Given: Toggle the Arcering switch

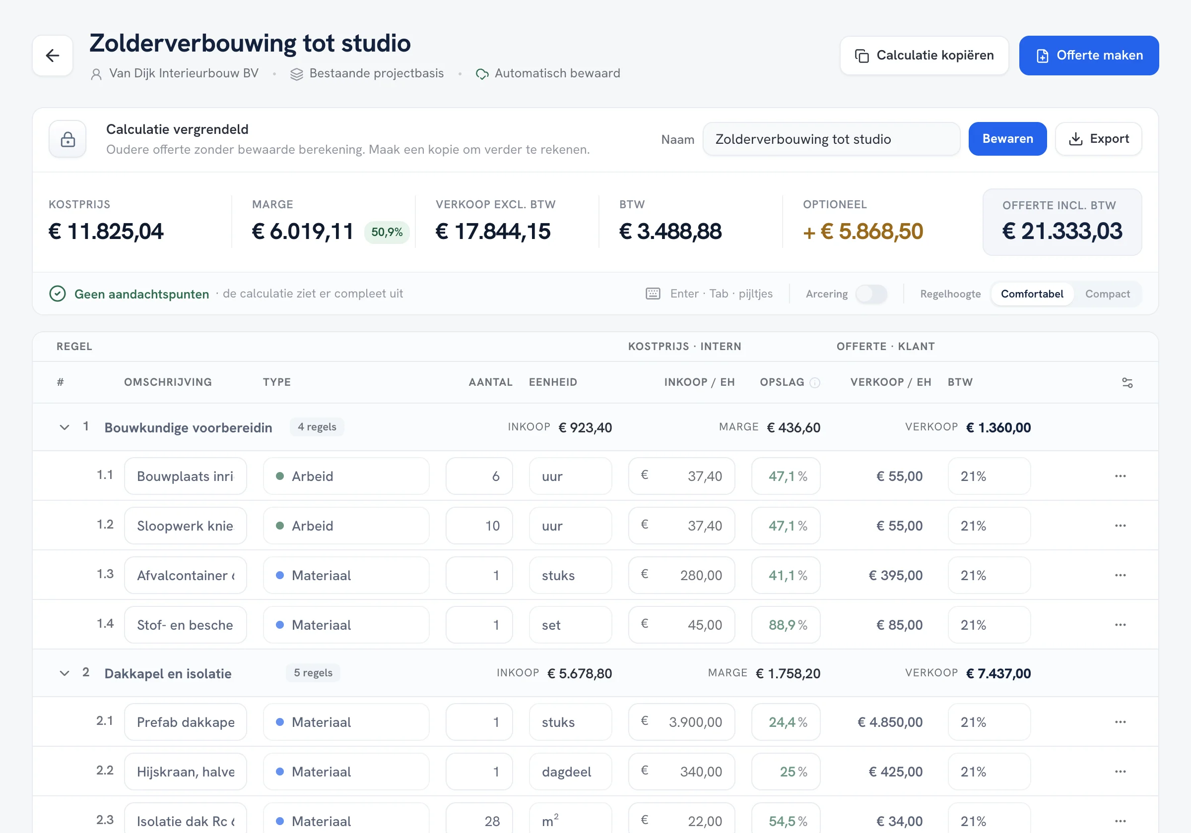Looking at the screenshot, I should [871, 294].
